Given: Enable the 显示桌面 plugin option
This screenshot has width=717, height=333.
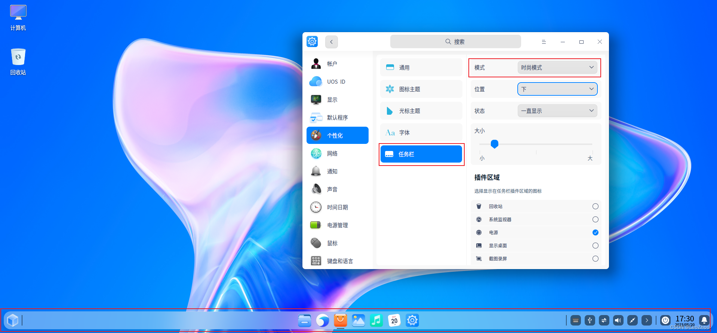Looking at the screenshot, I should point(596,246).
